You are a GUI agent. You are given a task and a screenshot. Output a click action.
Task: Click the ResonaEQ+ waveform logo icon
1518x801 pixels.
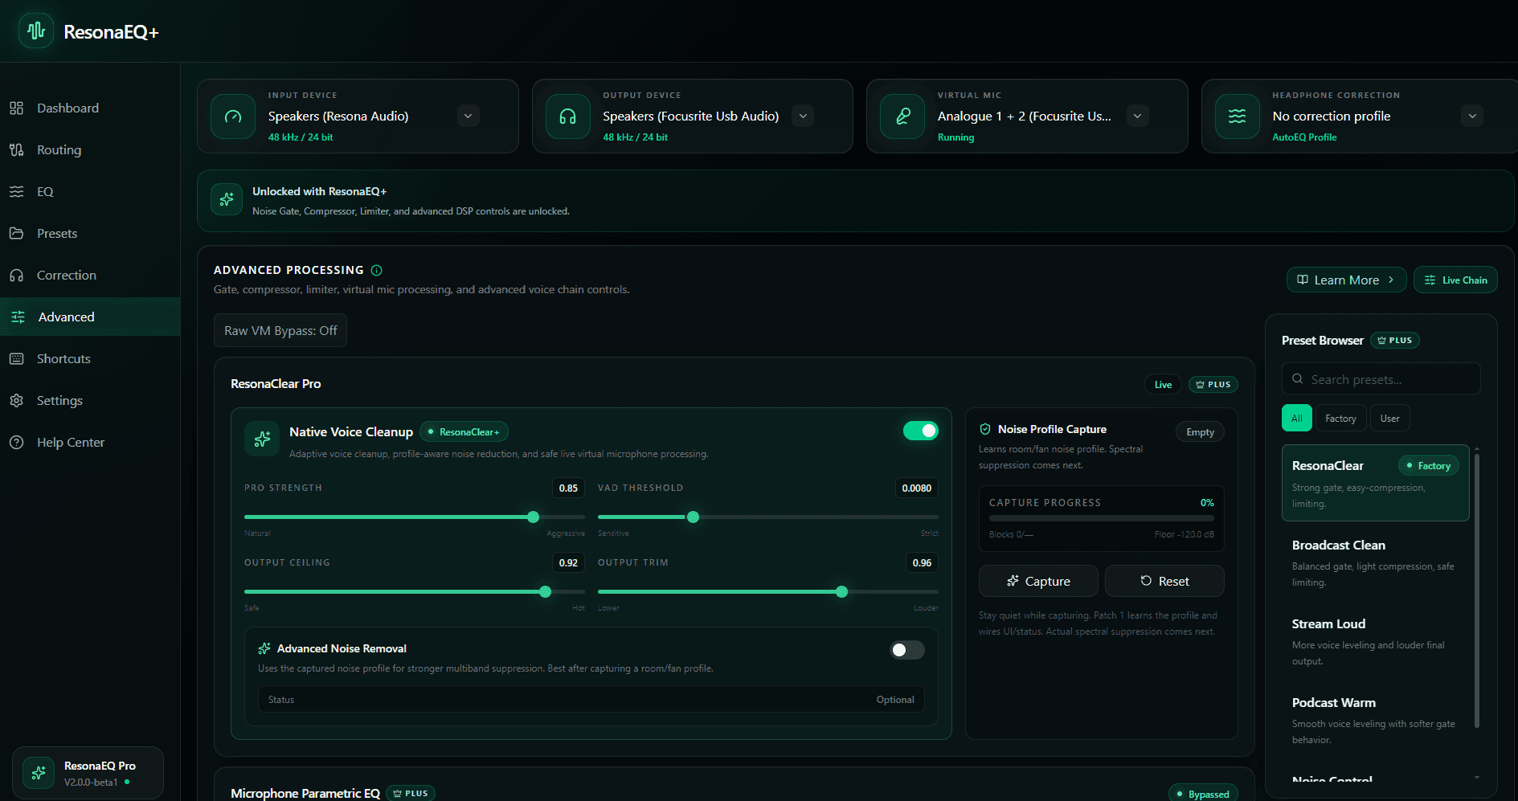click(36, 31)
